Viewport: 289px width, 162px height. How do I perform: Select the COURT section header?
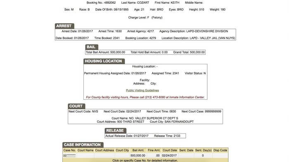(x=76, y=106)
